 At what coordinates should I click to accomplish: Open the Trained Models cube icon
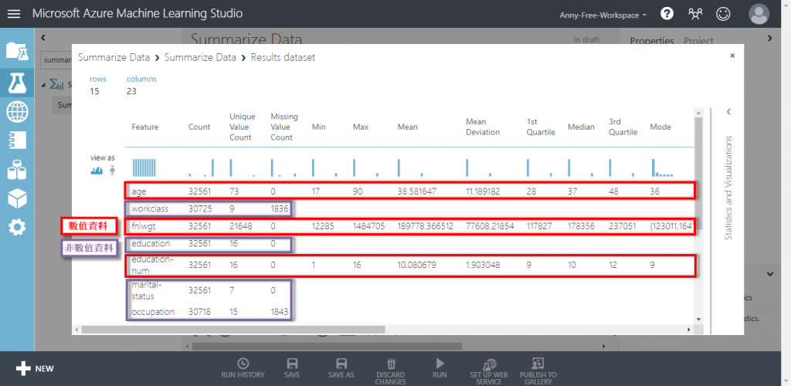pyautogui.click(x=17, y=198)
